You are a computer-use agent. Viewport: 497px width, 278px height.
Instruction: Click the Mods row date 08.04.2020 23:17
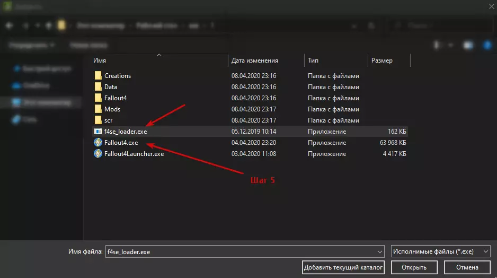[254, 109]
